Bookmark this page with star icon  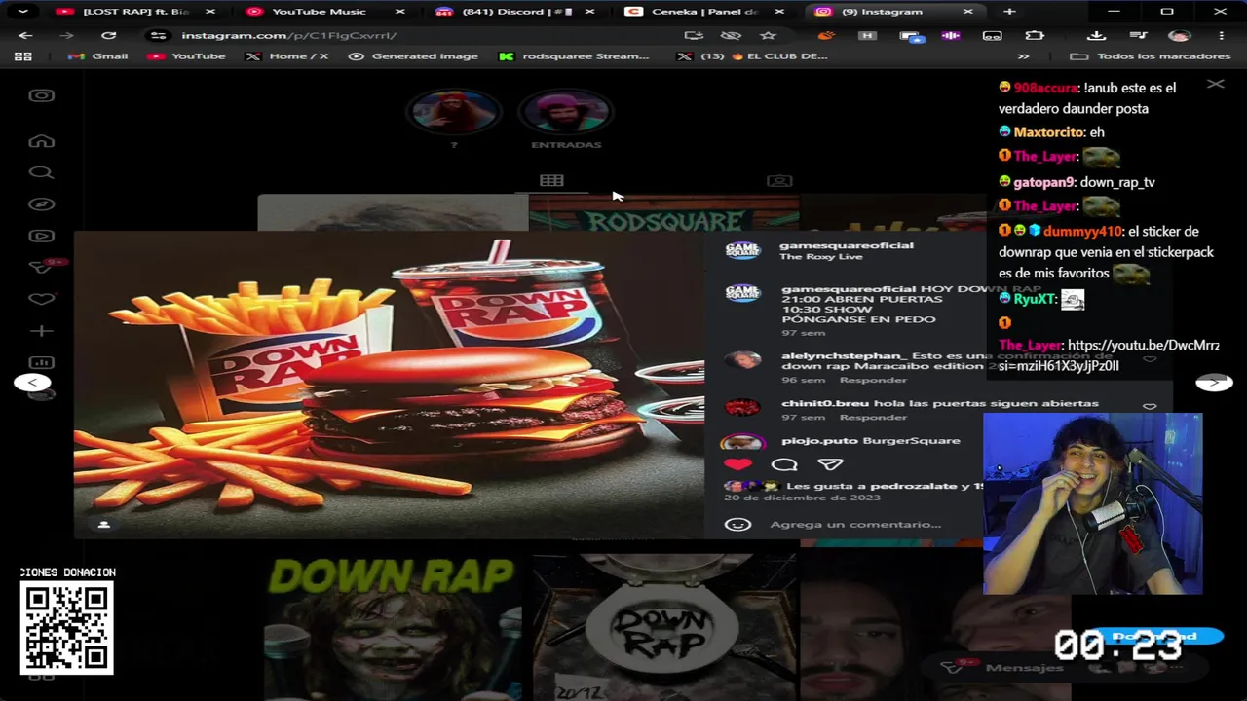pos(768,35)
